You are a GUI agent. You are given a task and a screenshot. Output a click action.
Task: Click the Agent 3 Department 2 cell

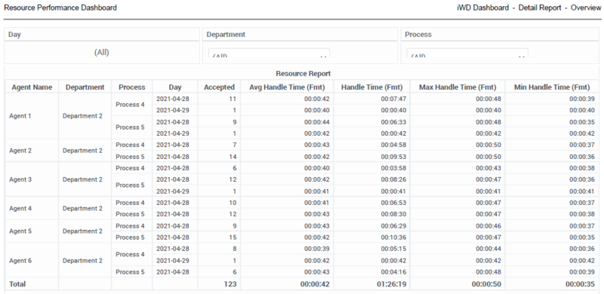coord(82,179)
